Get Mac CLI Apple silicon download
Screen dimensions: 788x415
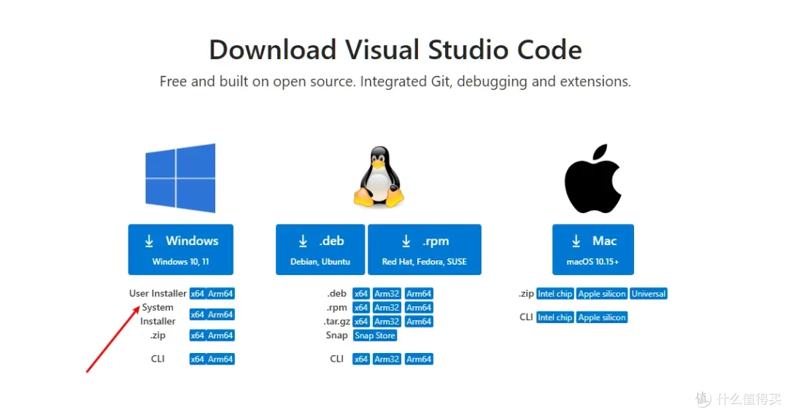[601, 317]
